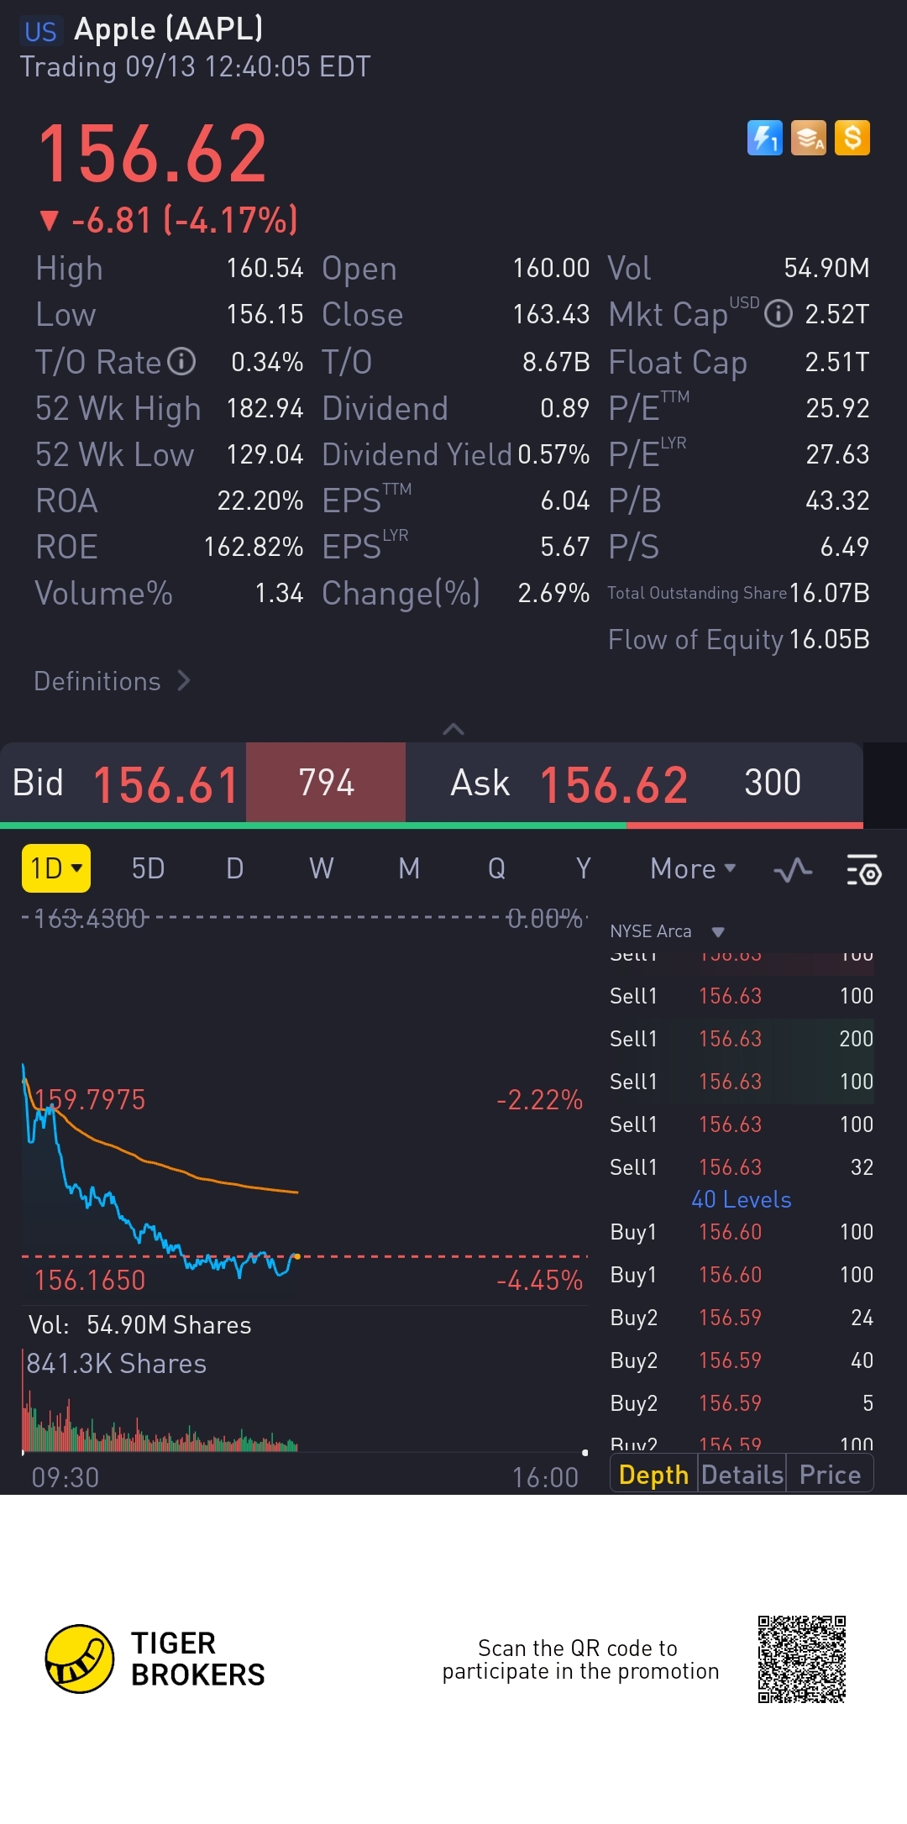907x1824 pixels.
Task: Open the Mkt Cap info icon
Action: (x=779, y=314)
